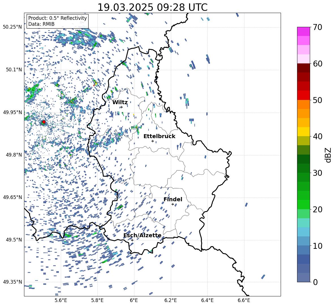This screenshot has height=306, width=335.
Task: Click the timestamp title 19.03.2025 09:28 UTC
Action: (x=152, y=7)
